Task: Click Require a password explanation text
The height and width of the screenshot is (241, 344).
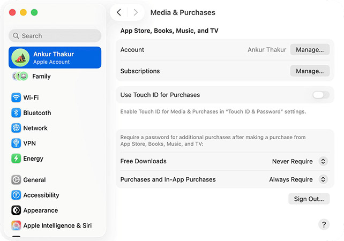Action: [213, 140]
